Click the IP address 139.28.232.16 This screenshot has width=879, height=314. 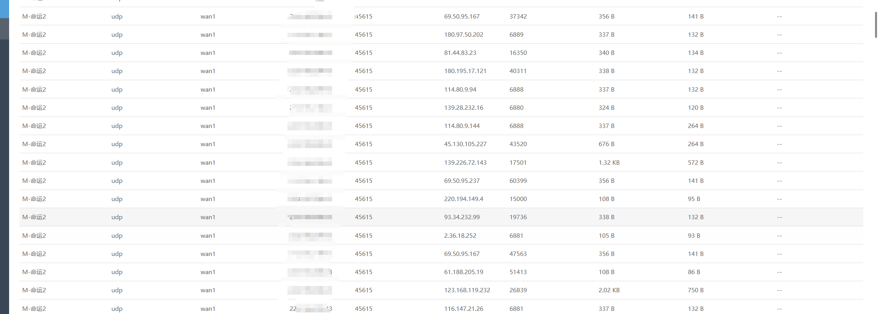(x=463, y=108)
